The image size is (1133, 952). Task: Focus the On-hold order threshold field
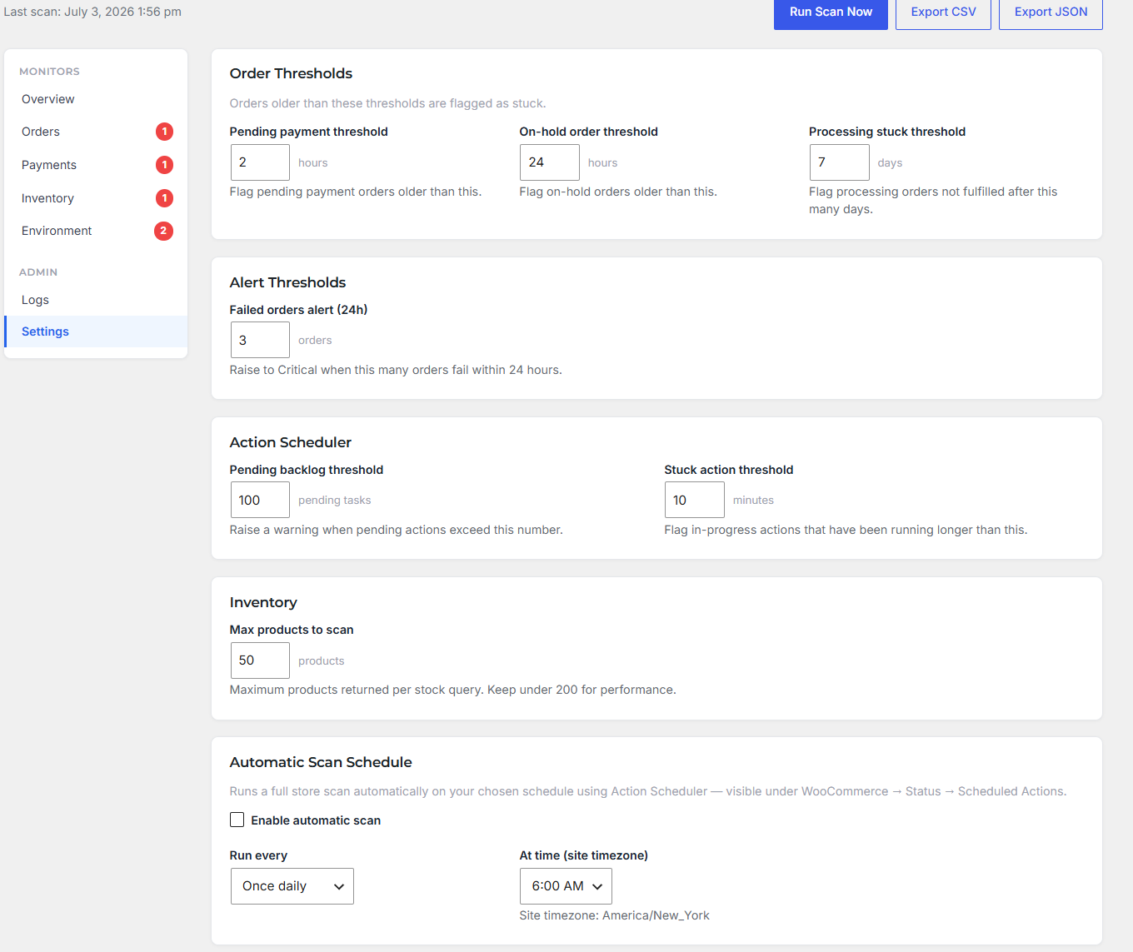coord(550,162)
